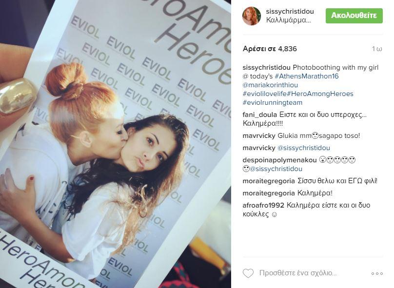Click the Αρέσει σε 4,836 likes count

(x=270, y=49)
